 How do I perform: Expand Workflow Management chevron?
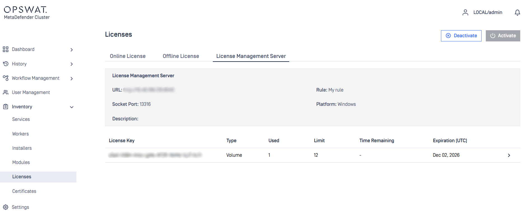(x=72, y=79)
